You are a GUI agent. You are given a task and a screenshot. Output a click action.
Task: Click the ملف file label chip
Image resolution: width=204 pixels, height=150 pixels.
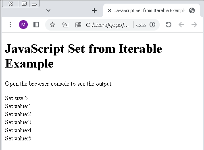(141, 25)
